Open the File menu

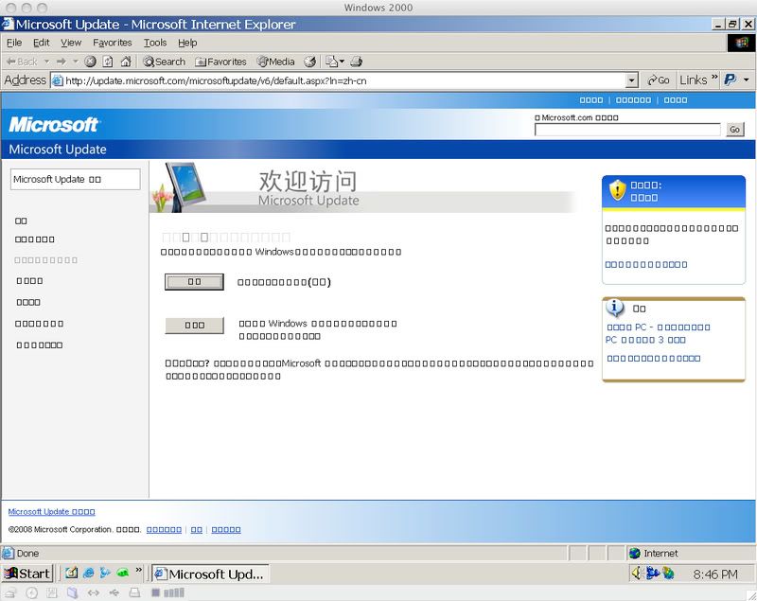coord(14,43)
